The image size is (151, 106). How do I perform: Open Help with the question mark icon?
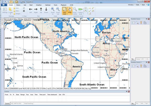149,5
